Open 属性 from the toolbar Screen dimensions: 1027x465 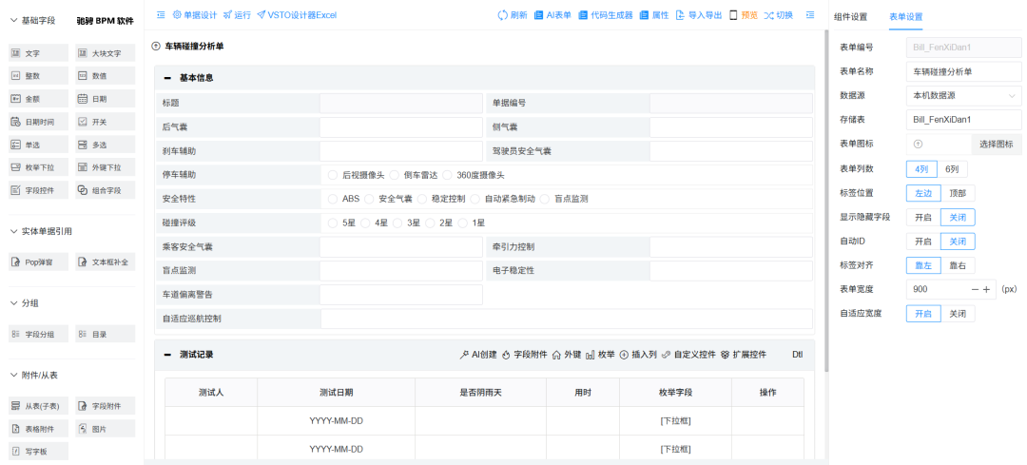click(654, 15)
